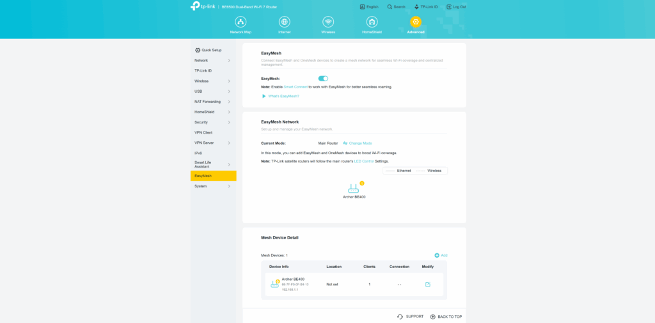Expand the System sidebar chevron
This screenshot has height=323, width=655.
[x=229, y=186]
